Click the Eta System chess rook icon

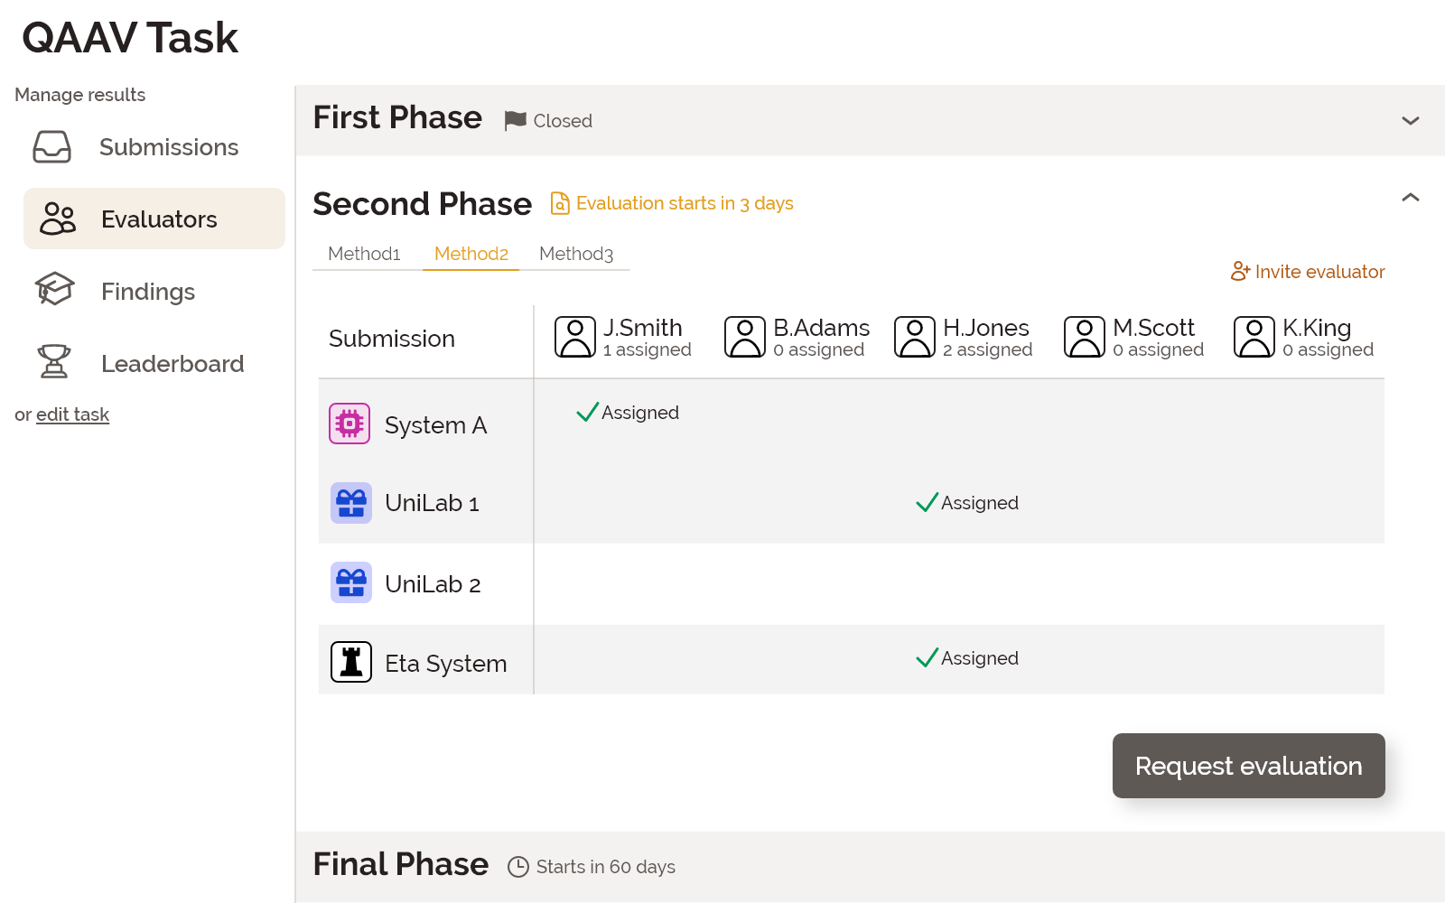[x=351, y=662]
